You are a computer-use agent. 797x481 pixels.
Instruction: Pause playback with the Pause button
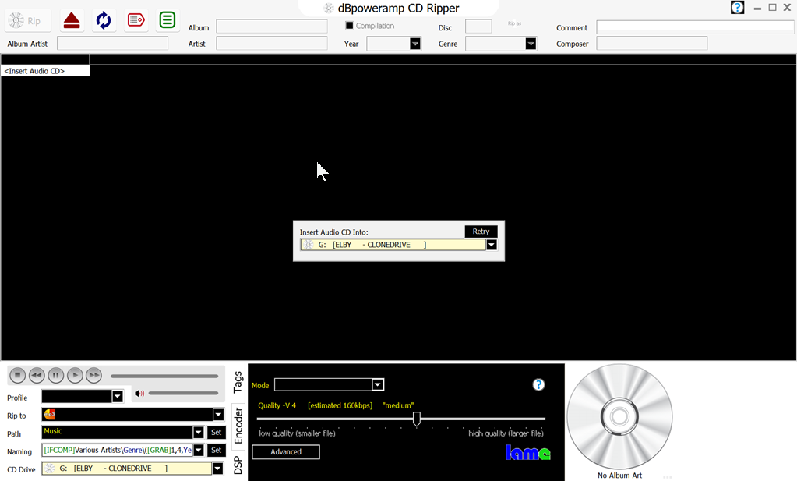pyautogui.click(x=55, y=376)
